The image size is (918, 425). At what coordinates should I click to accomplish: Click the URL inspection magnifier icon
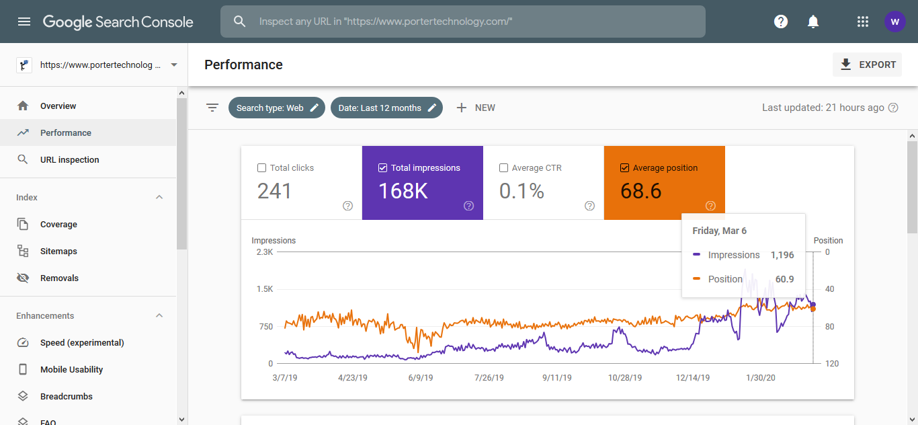[23, 159]
